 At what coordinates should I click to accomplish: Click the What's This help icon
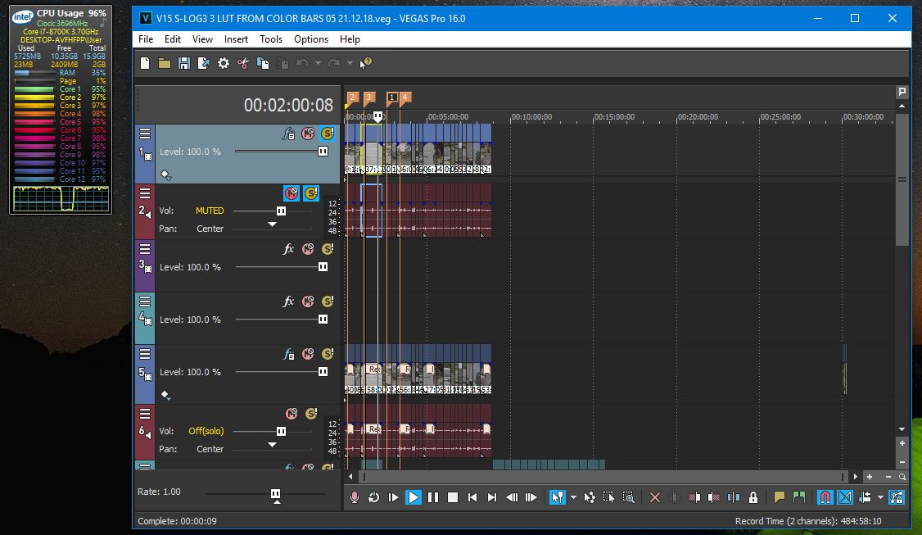(366, 63)
